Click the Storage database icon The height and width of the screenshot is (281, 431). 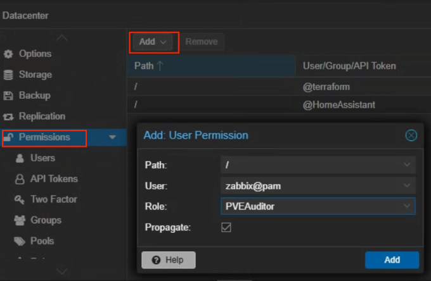click(8, 75)
